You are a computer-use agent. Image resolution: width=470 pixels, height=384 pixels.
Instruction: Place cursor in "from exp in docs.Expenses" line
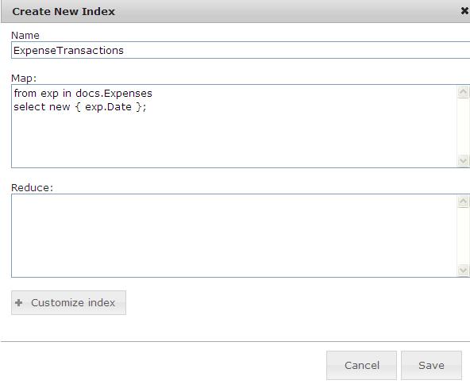coord(83,93)
